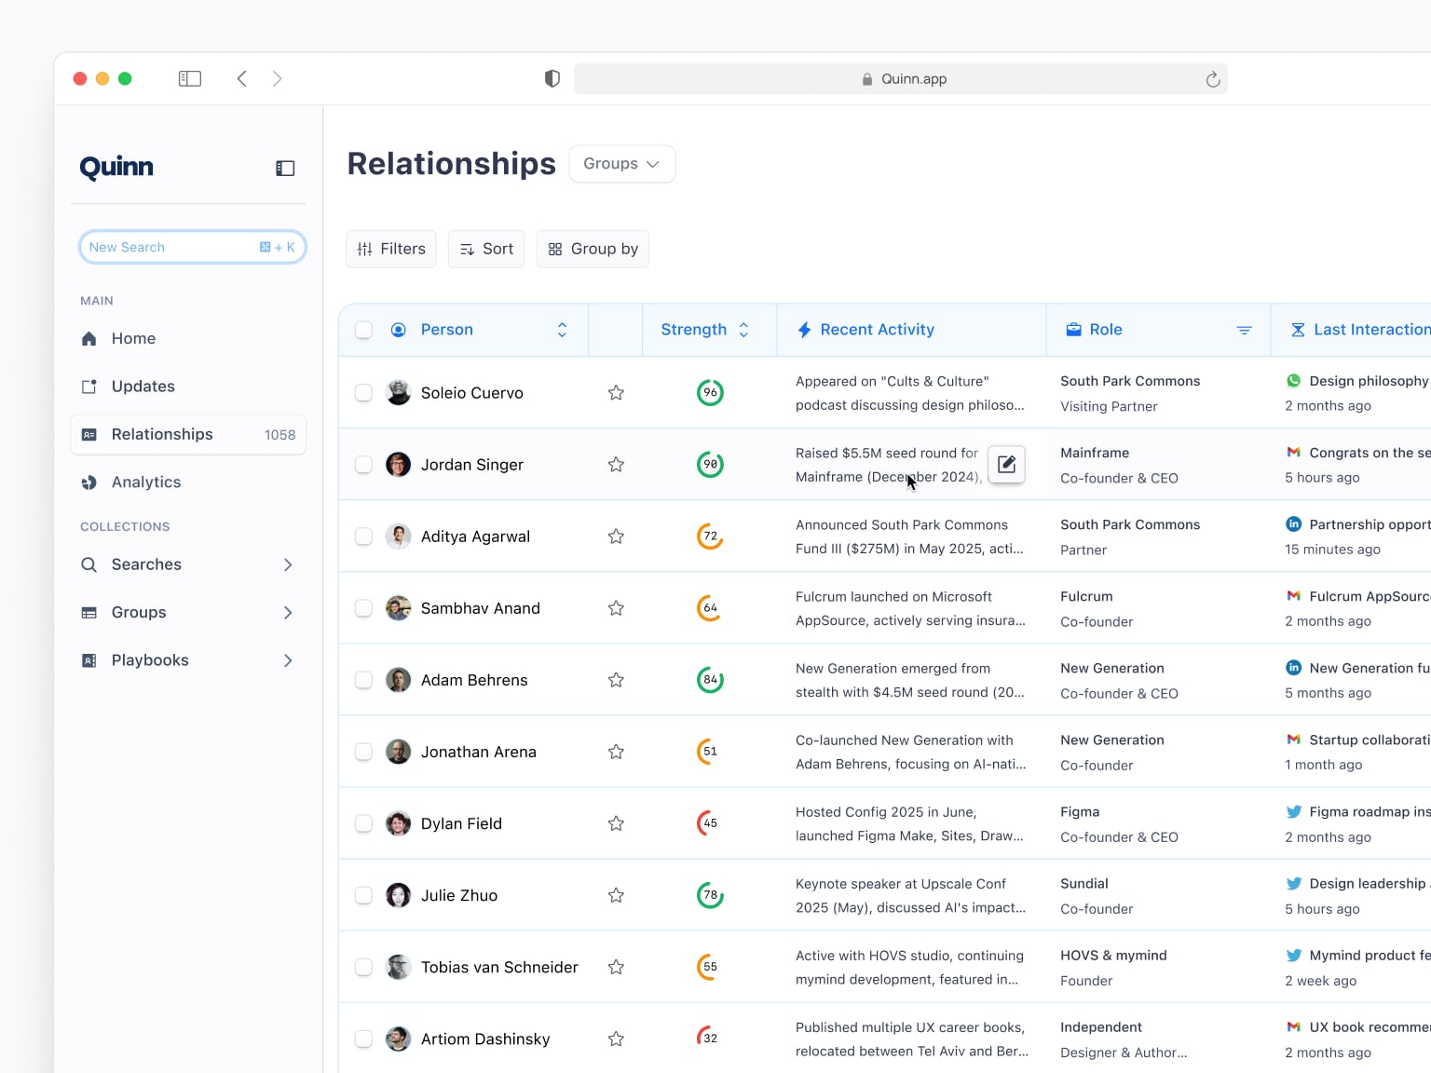Screen dimensions: 1431x1073
Task: Expand the Searches collection in sidebar
Action: pyautogui.click(x=288, y=564)
